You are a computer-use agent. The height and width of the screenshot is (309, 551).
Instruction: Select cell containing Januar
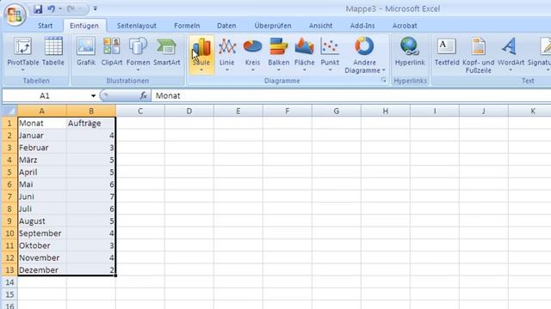point(42,136)
